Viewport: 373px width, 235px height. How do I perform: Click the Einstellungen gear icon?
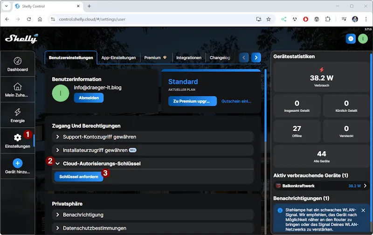[x=17, y=138]
